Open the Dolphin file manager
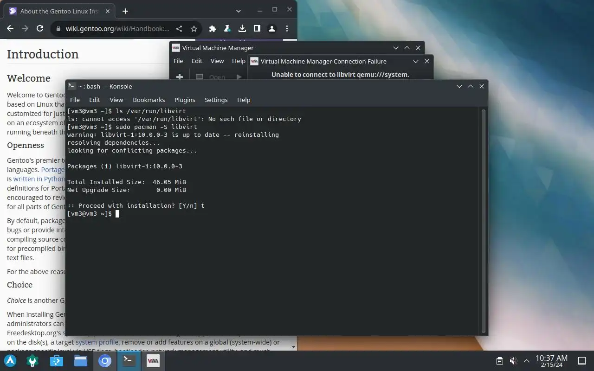Image resolution: width=594 pixels, height=371 pixels. pos(81,361)
